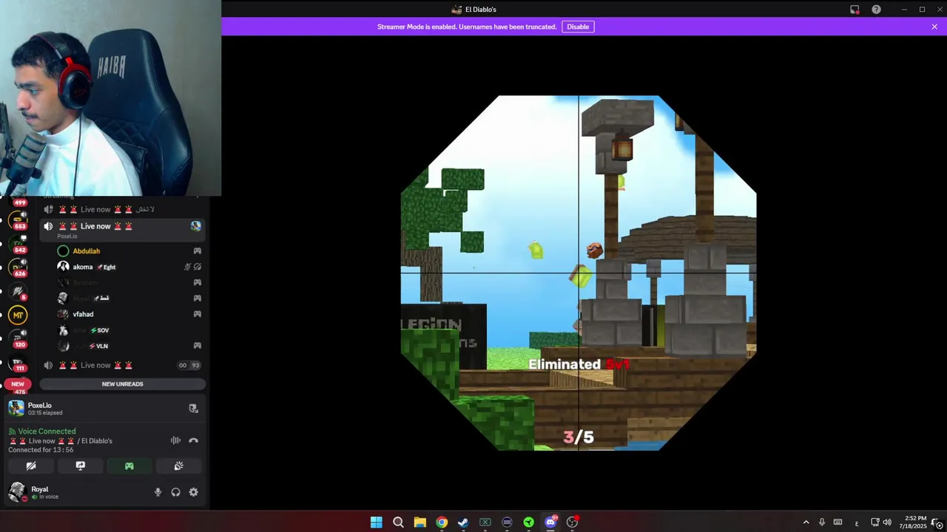
Task: Jump to the red NEW mentions pill
Action: (x=18, y=384)
